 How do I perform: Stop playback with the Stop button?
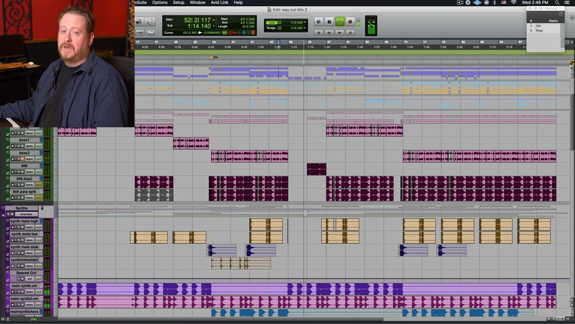click(x=329, y=22)
